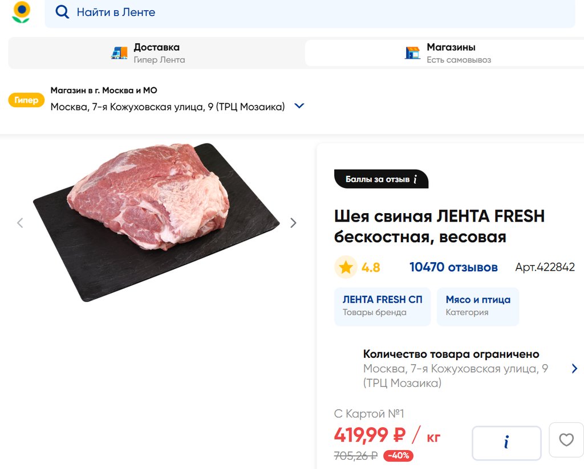Click the delivery truck icon
This screenshot has height=469, width=584.
click(x=119, y=53)
